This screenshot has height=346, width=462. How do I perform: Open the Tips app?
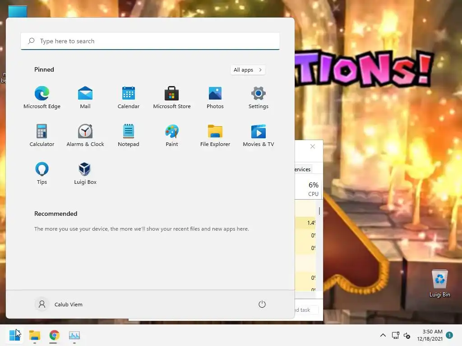tap(42, 173)
